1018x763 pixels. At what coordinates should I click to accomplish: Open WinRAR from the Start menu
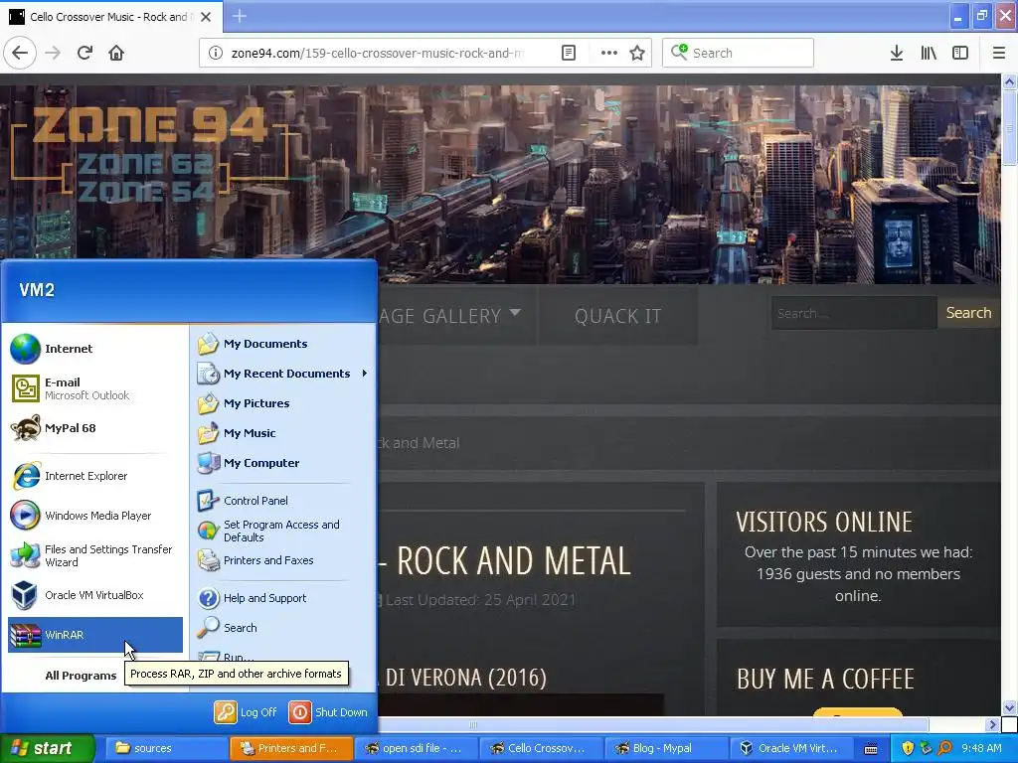coord(95,635)
